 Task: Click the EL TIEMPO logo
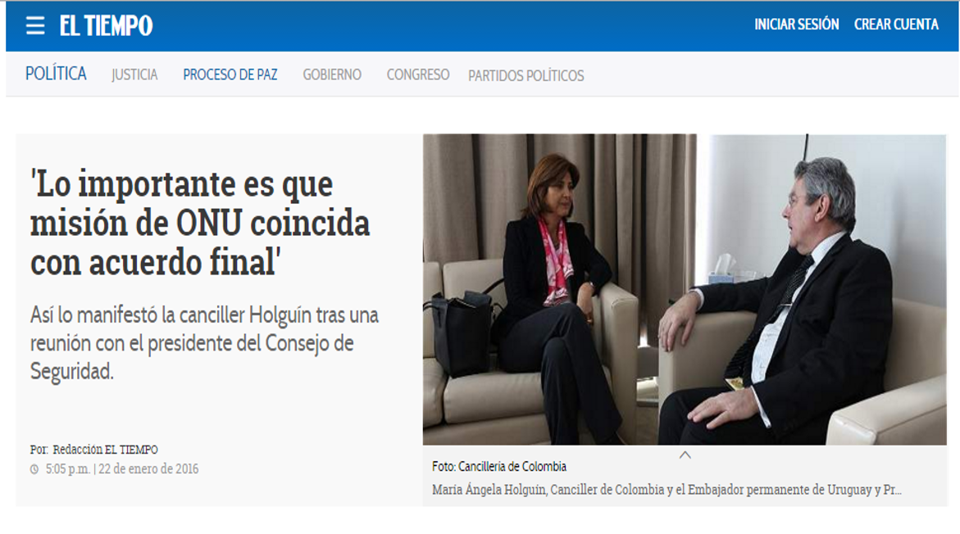point(106,25)
